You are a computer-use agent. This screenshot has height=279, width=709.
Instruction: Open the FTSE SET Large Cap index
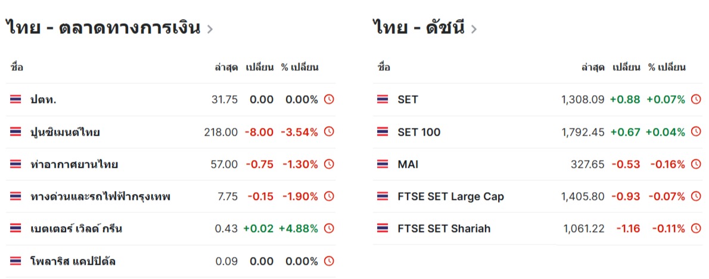[450, 196]
